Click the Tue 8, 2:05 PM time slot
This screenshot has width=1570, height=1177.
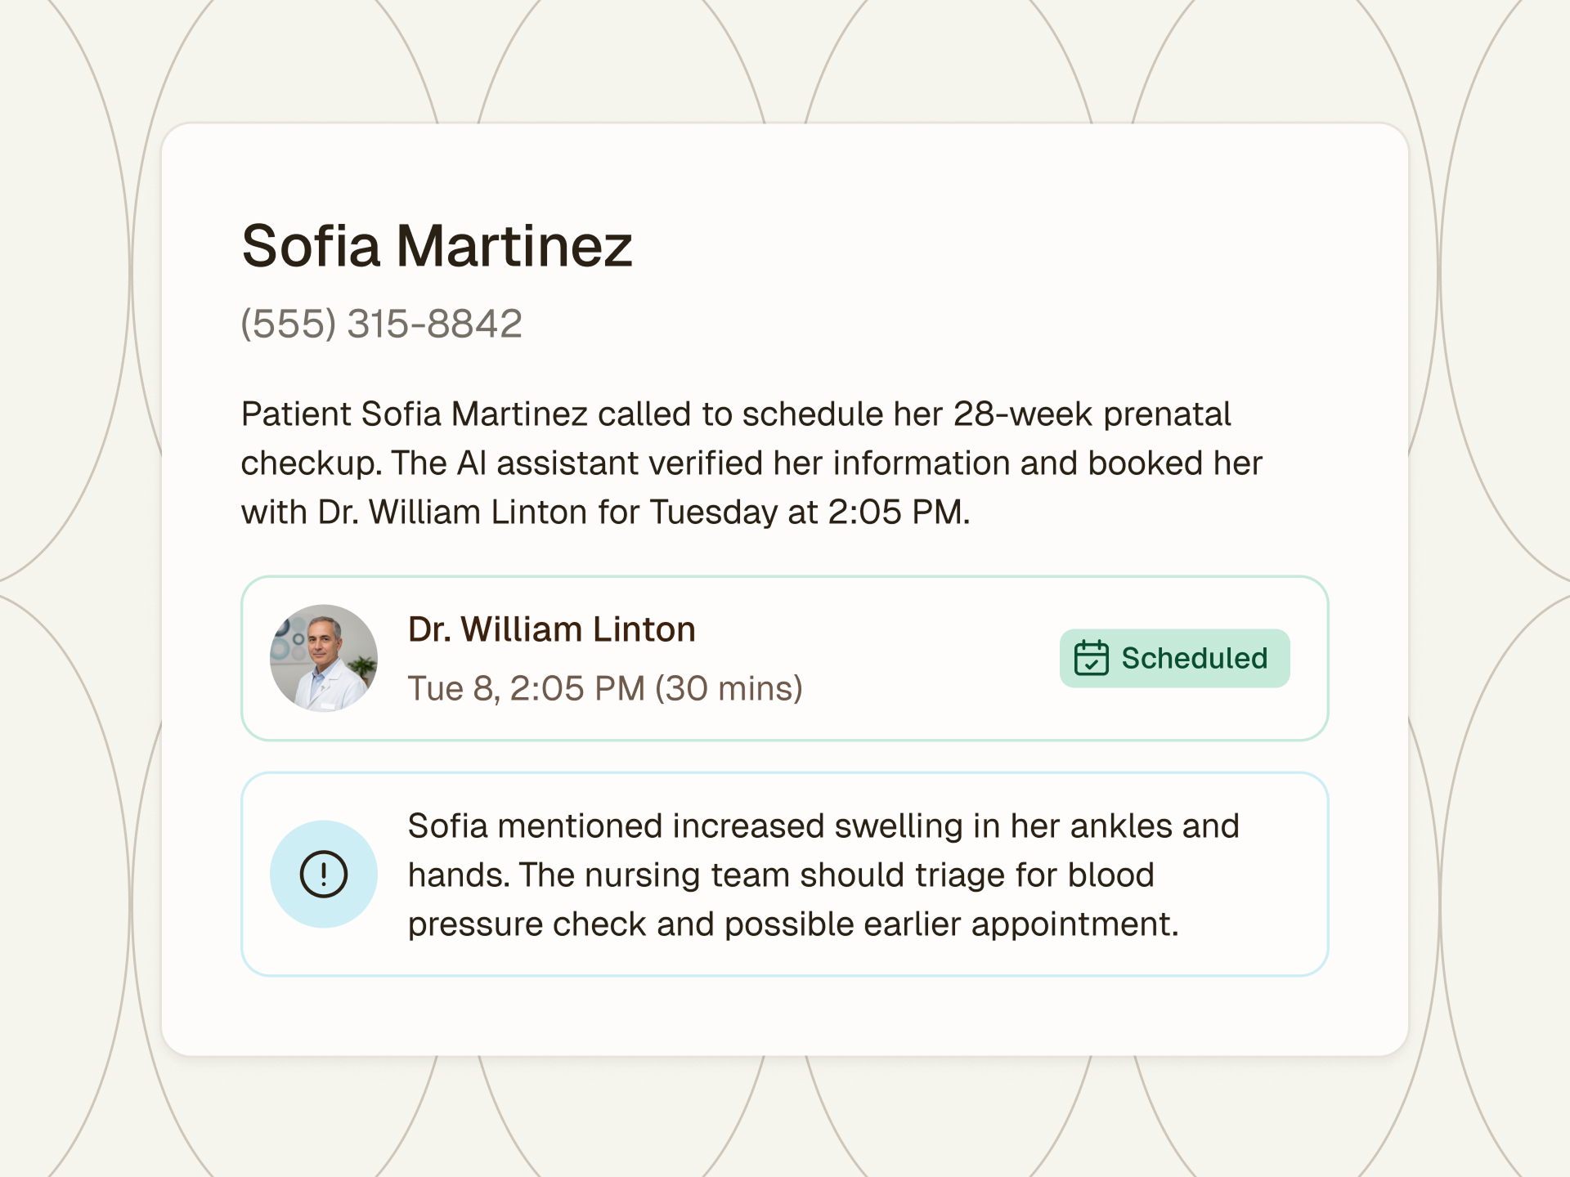[605, 688]
